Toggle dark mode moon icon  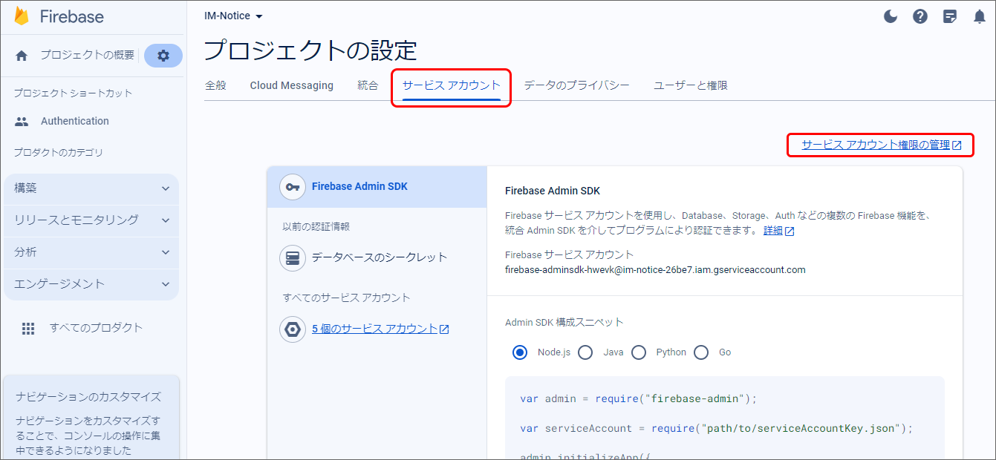(891, 16)
